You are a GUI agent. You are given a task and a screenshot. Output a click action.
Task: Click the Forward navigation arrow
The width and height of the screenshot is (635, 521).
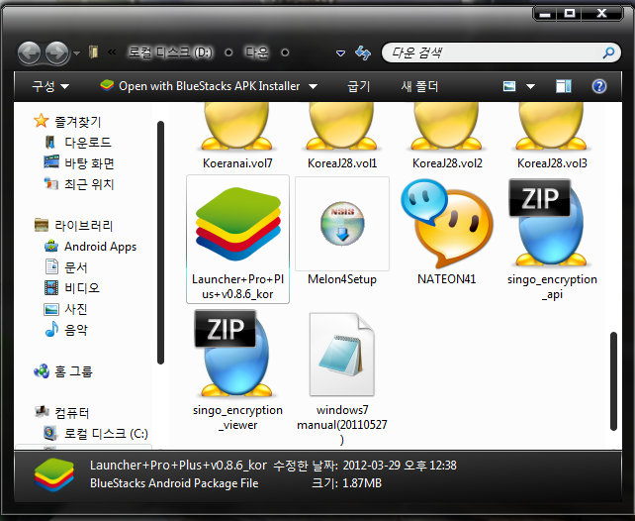click(x=56, y=52)
